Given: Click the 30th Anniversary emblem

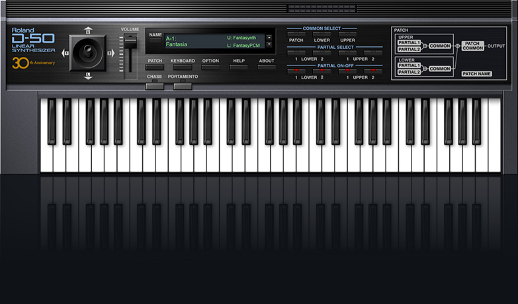Looking at the screenshot, I should coord(33,63).
